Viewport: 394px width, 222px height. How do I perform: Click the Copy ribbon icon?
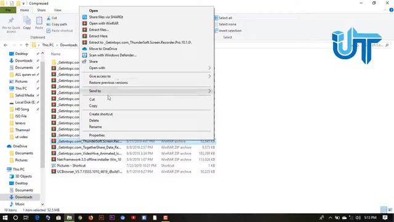coord(27,20)
